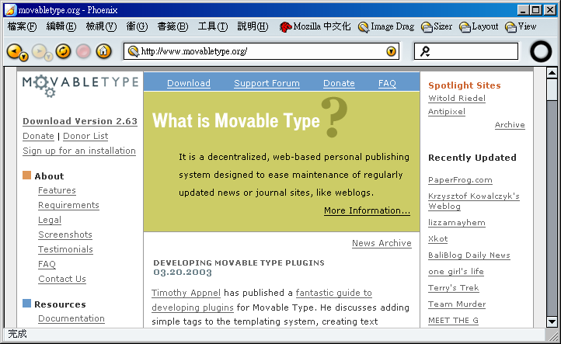561x344 pixels.
Task: Click the vertical scrollbar up arrow
Action: click(552, 73)
